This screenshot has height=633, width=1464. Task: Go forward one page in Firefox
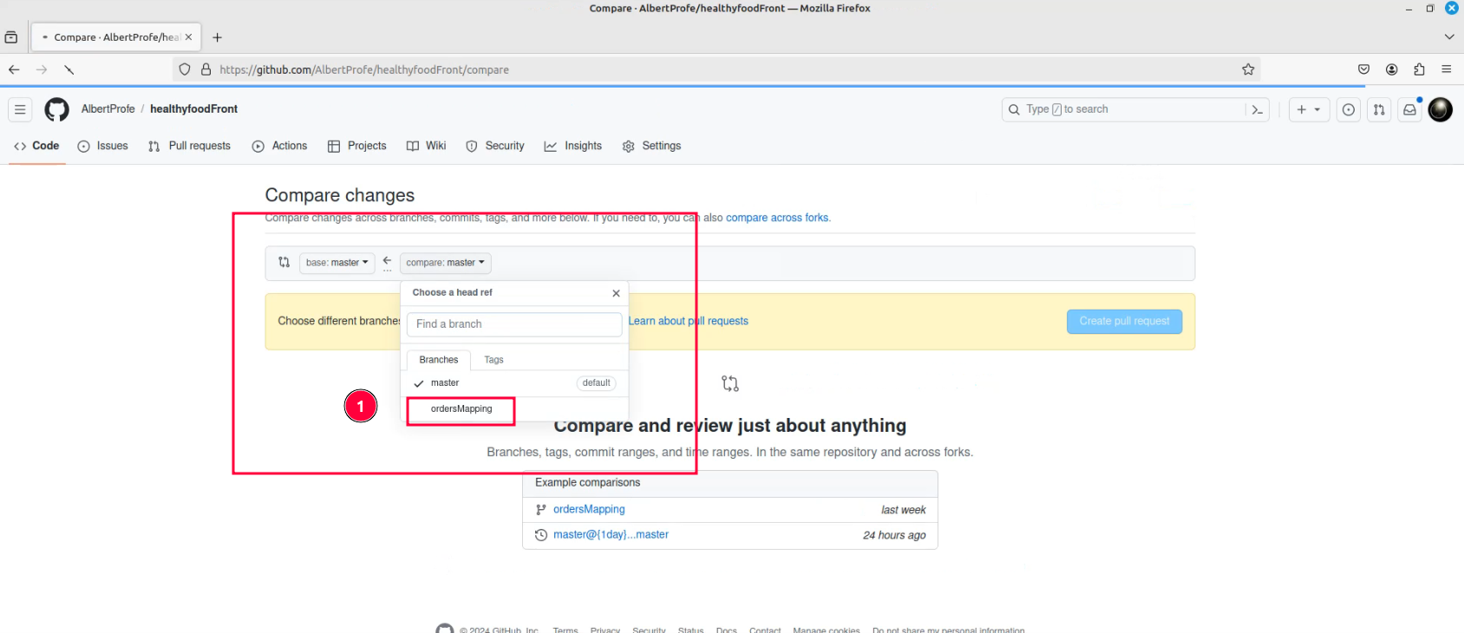point(42,69)
